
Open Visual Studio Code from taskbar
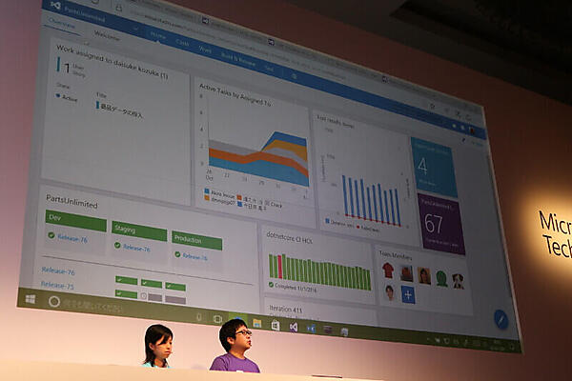click(x=311, y=329)
